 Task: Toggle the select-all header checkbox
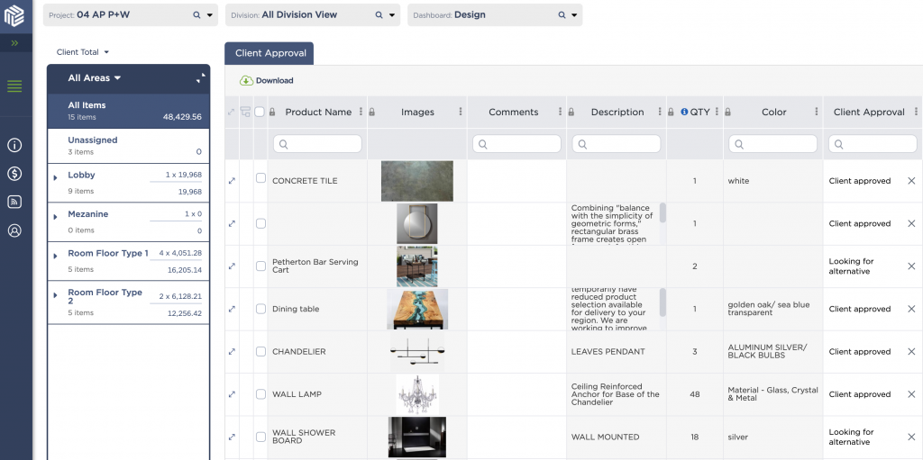click(x=260, y=112)
